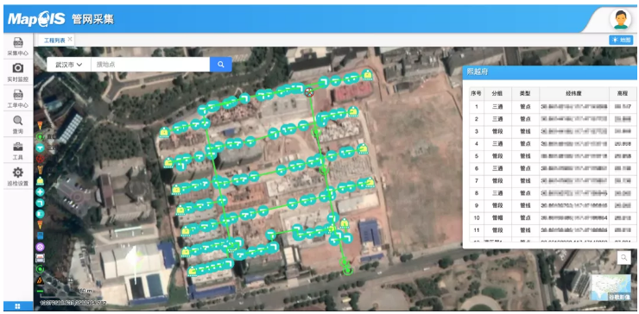Open the 巡检设置 gear settings
The width and height of the screenshot is (639, 314).
pos(18,176)
